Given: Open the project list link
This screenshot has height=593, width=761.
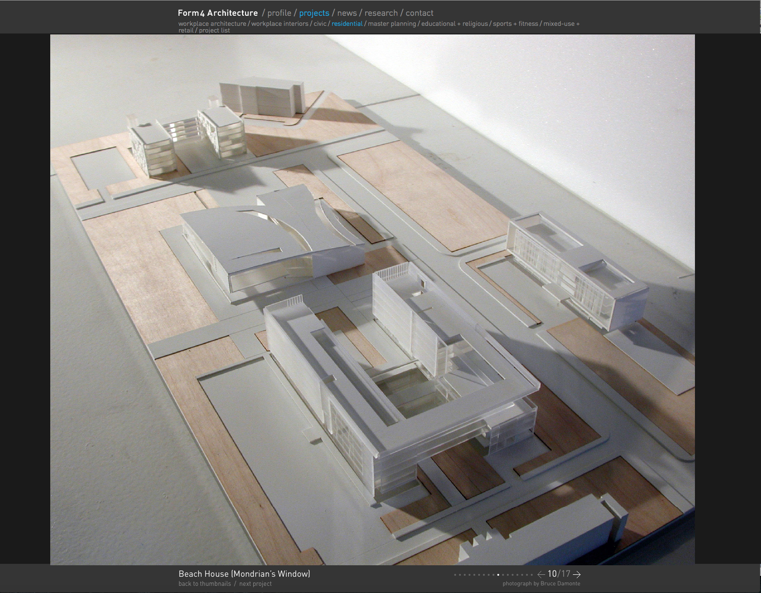Looking at the screenshot, I should [x=214, y=30].
